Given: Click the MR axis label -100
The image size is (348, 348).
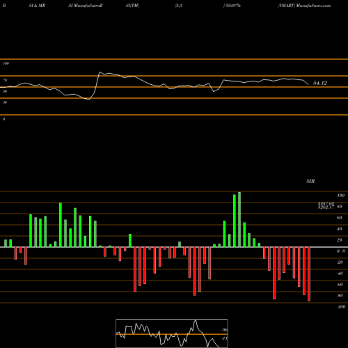Looking at the screenshot, I should [341, 307].
